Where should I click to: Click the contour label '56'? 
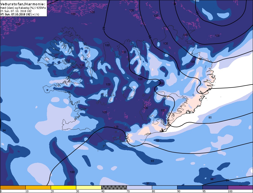[x=227, y=180]
